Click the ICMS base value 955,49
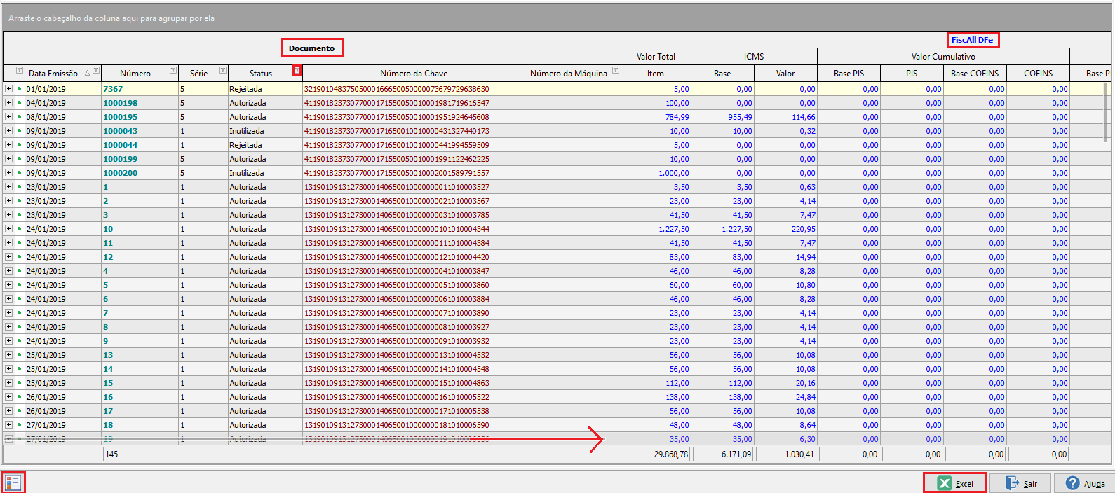This screenshot has height=493, width=1115. (722, 117)
